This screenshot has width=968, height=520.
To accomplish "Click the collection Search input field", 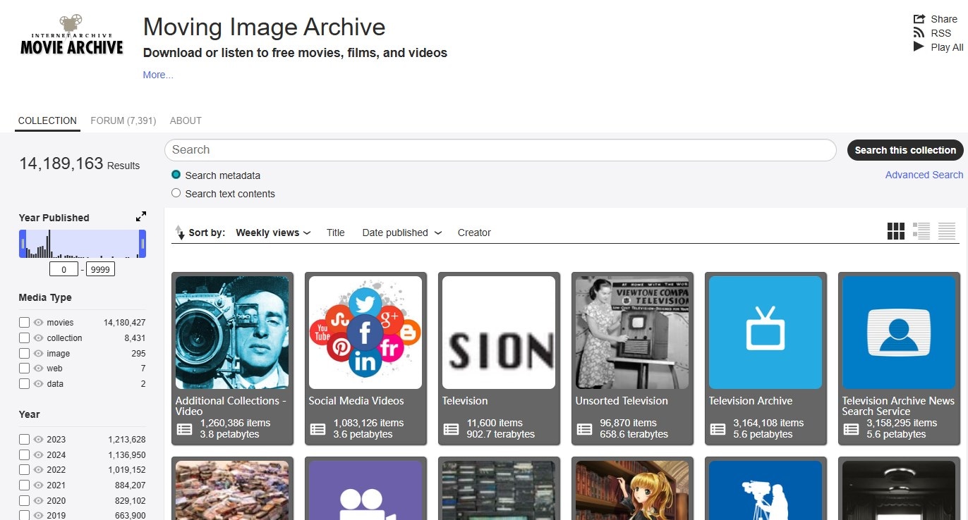I will pos(500,150).
